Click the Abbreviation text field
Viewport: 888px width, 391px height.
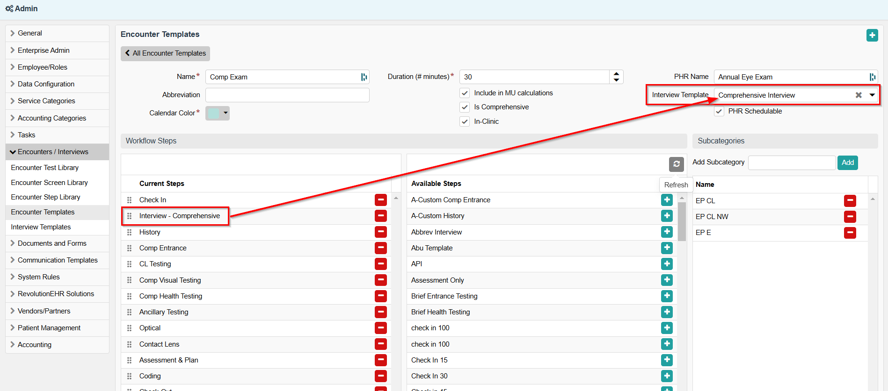coord(287,95)
